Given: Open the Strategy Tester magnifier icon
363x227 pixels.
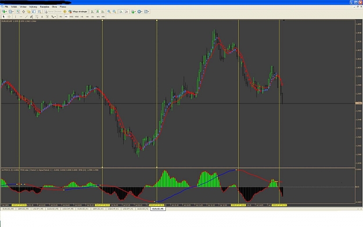Looking at the screenshot, I should point(39,12).
